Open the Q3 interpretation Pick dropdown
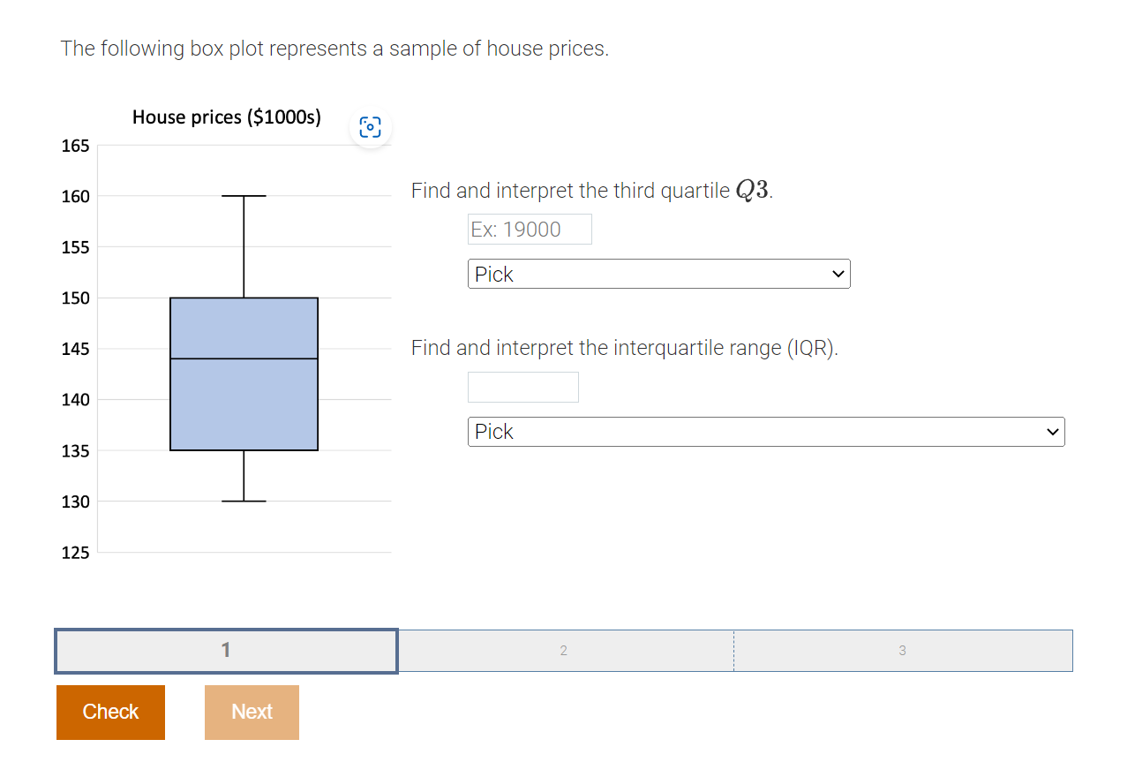1135x762 pixels. pos(658,274)
